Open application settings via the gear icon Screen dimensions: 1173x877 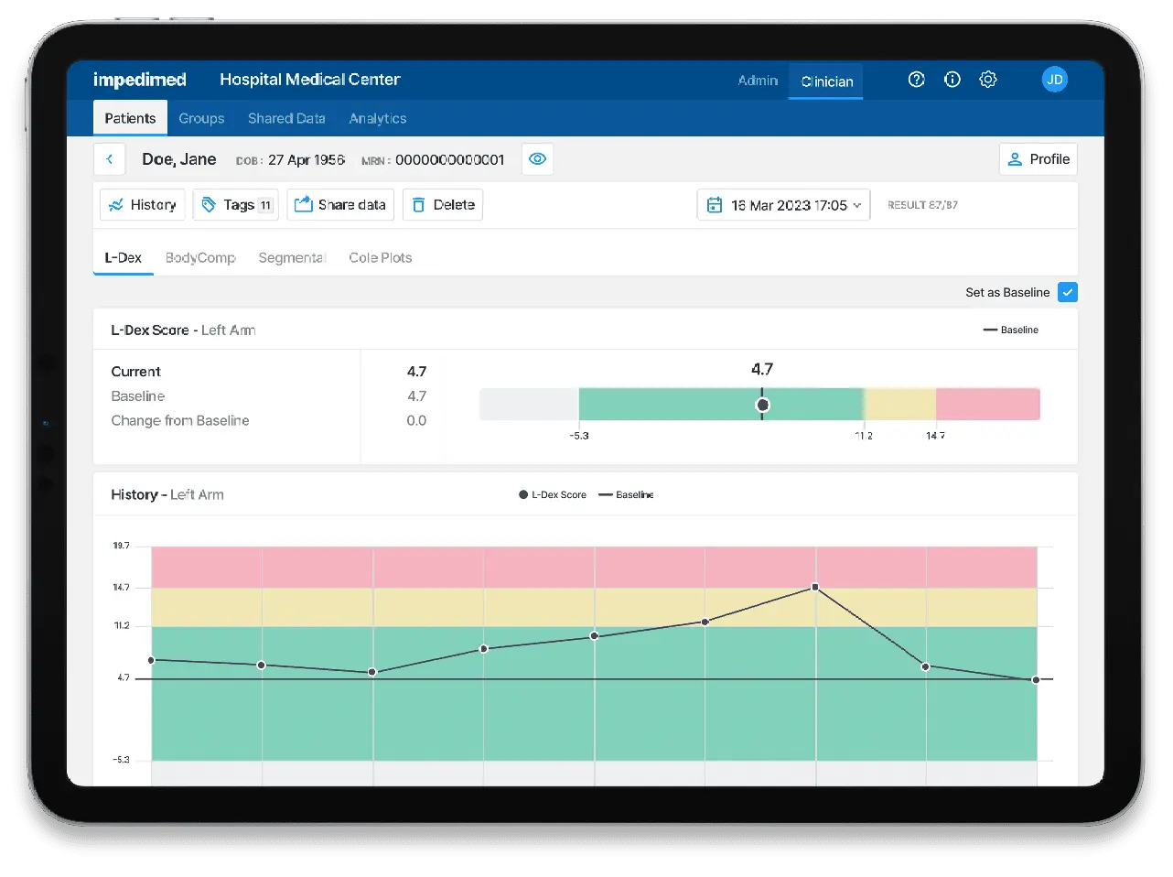tap(988, 80)
